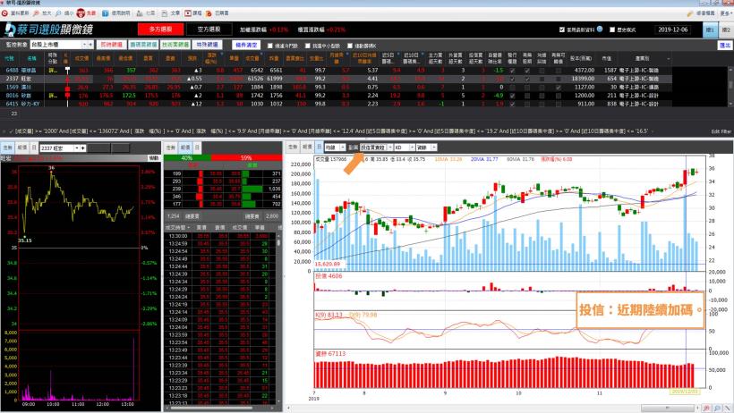The height and width of the screenshot is (413, 734).
Task: Click the 資料更新 refresh icon in the toolbar
Action: (x=4, y=13)
